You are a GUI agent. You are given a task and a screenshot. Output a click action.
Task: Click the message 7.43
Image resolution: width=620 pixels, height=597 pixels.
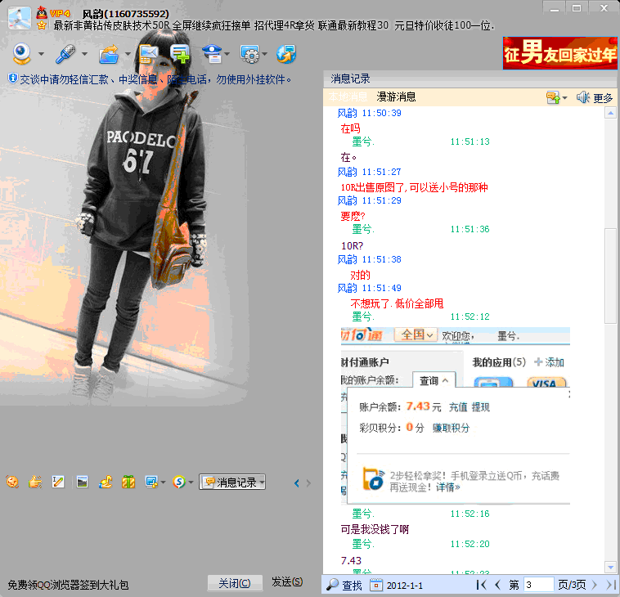pyautogui.click(x=351, y=561)
